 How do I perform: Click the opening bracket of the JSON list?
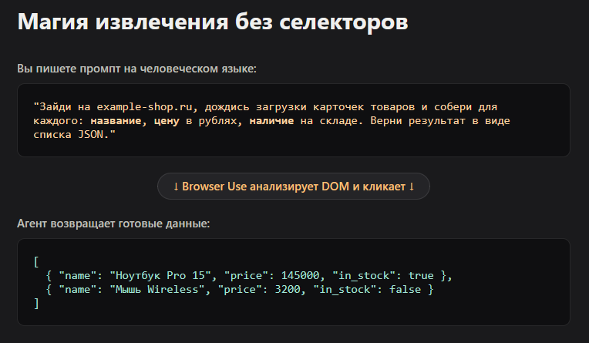coord(36,261)
